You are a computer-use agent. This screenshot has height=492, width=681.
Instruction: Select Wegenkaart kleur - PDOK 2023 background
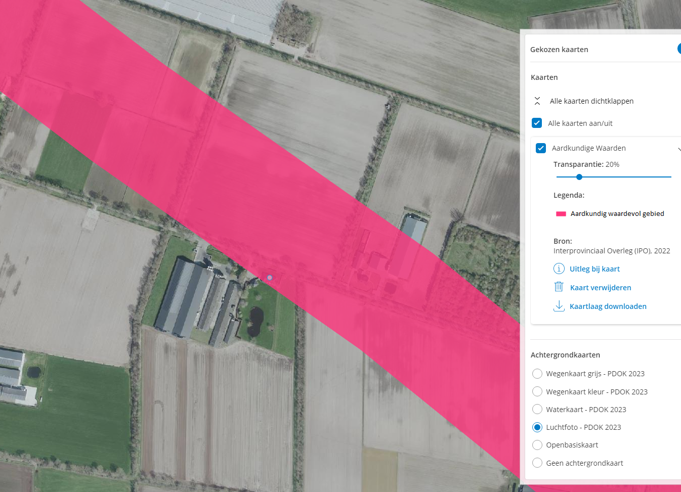(537, 392)
